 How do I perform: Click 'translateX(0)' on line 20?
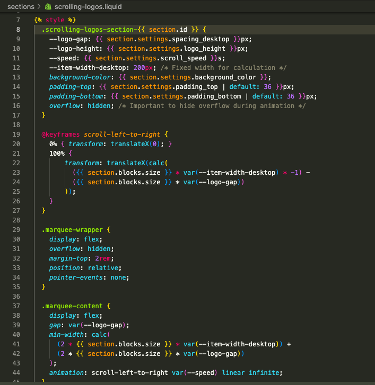135,144
